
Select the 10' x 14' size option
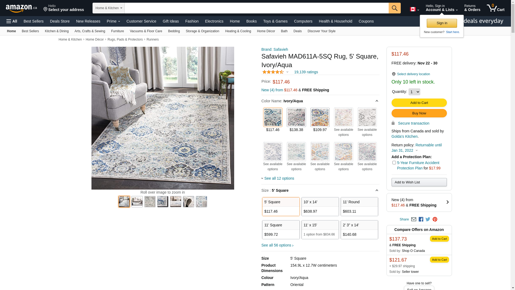click(x=320, y=206)
